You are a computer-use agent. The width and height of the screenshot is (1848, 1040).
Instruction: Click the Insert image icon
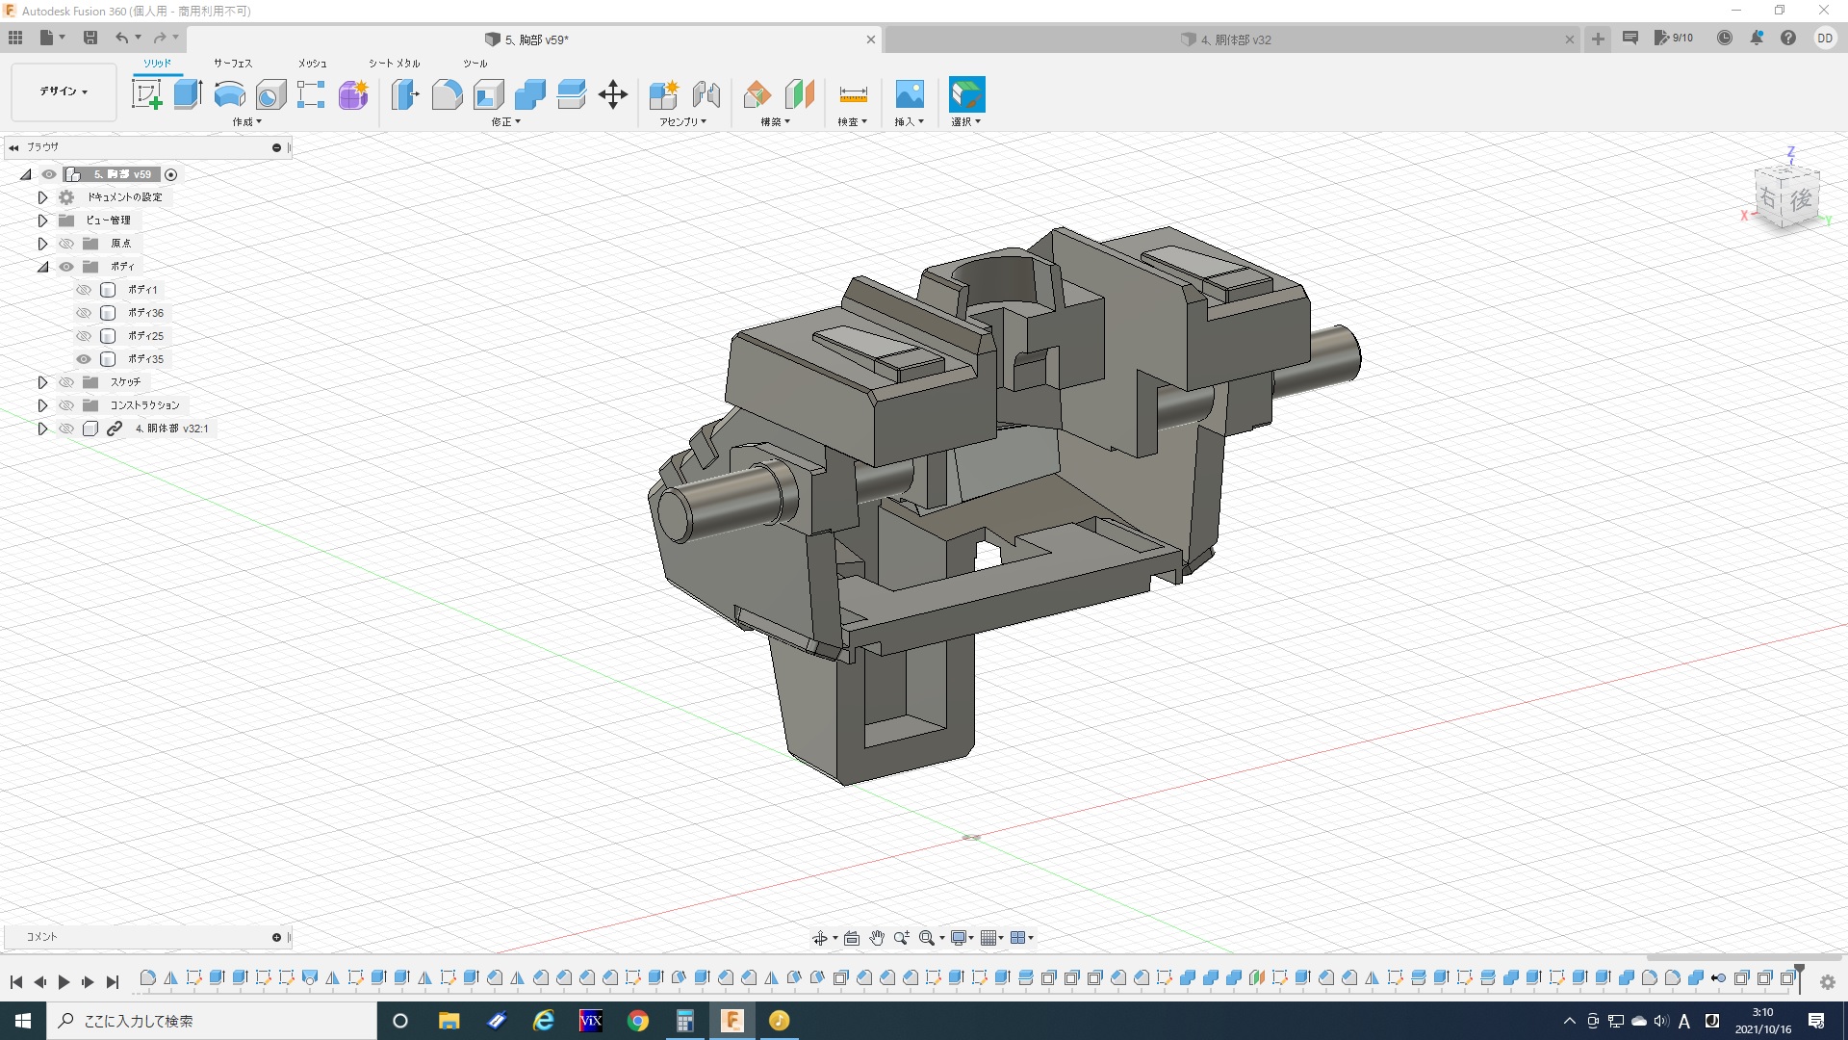[909, 94]
